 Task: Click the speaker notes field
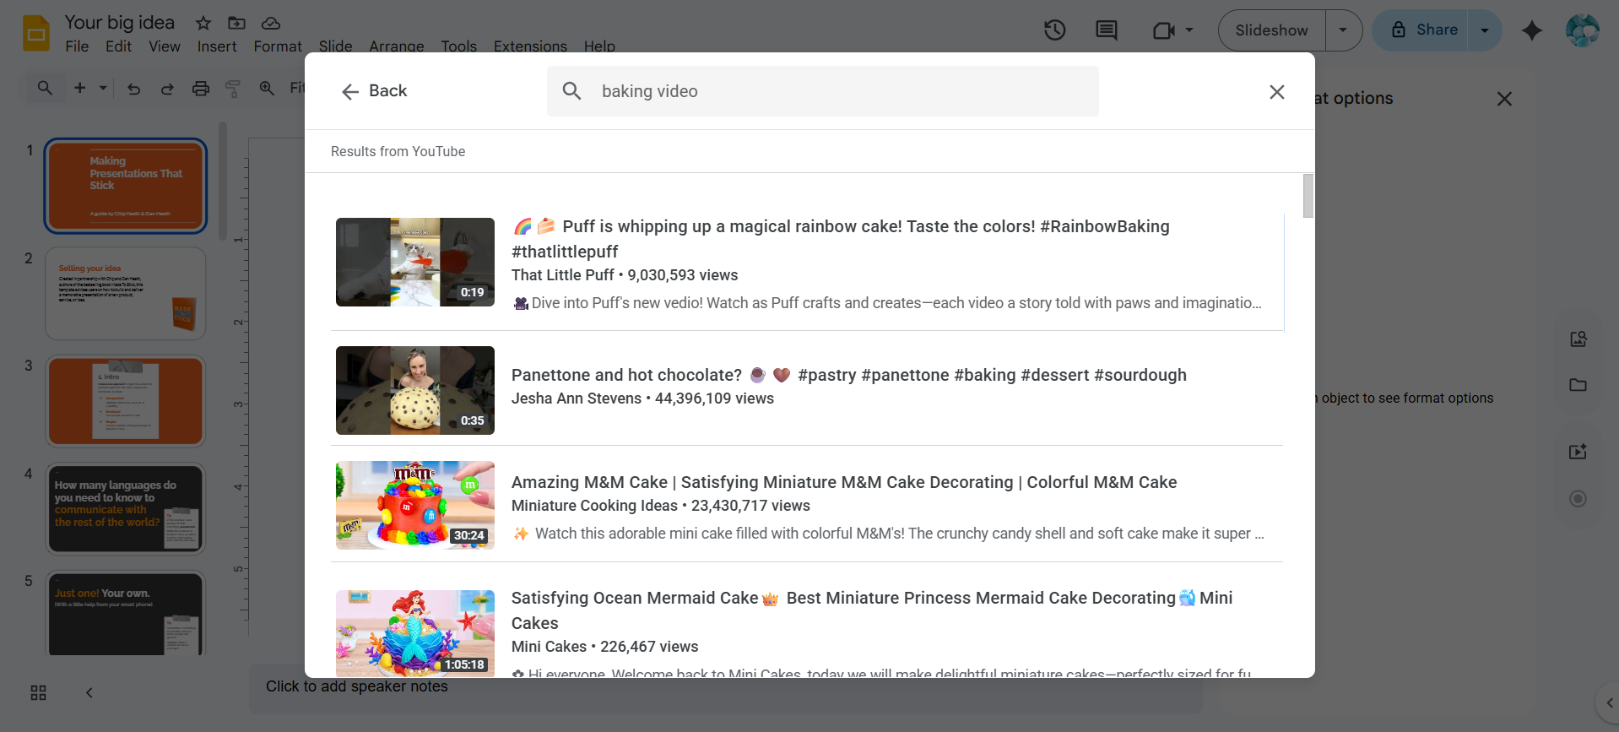(x=726, y=687)
